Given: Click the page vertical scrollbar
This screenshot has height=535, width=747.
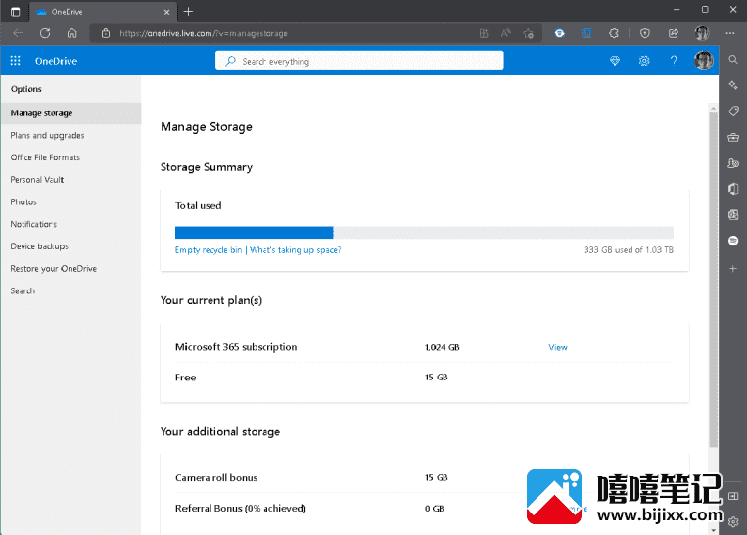Looking at the screenshot, I should tap(713, 280).
